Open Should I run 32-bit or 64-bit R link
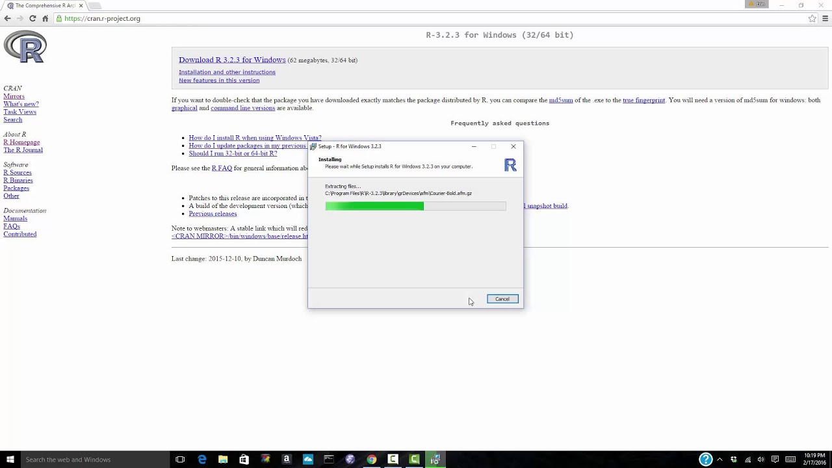This screenshot has height=468, width=832. (x=233, y=153)
